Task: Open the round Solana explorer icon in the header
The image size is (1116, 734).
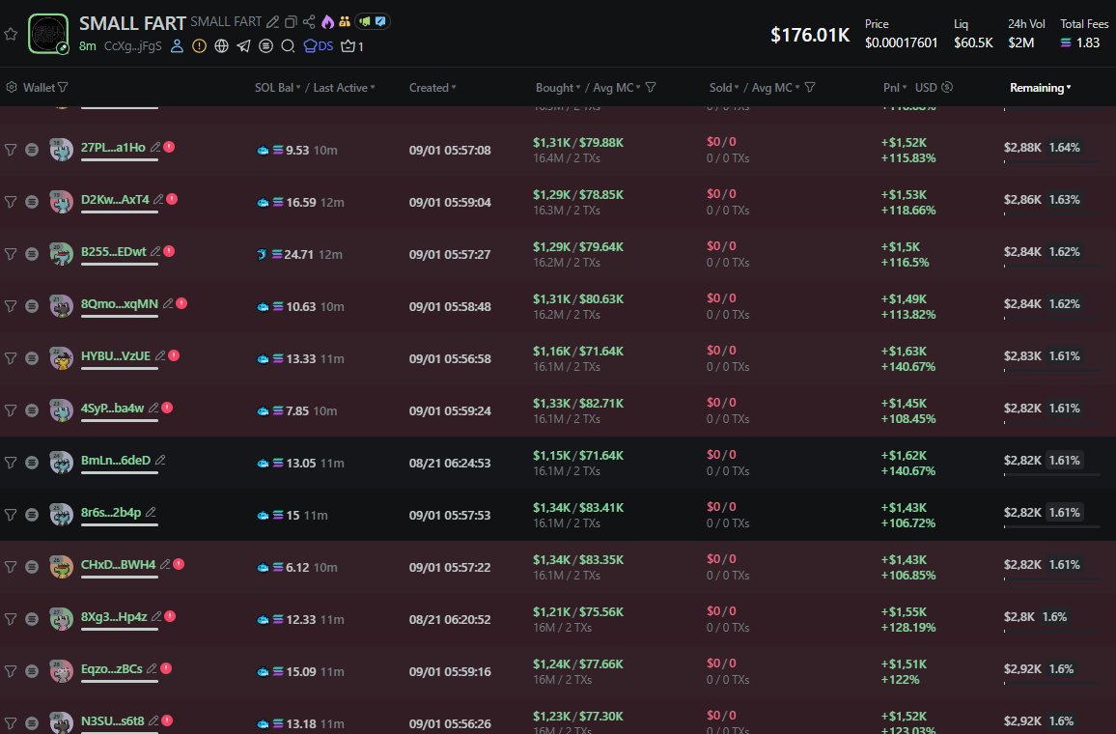Action: coord(265,46)
